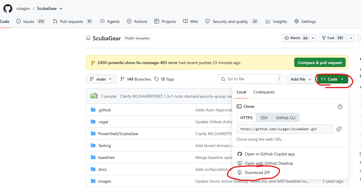Toggle the green Code dropdown button
The height and width of the screenshot is (187, 361).
pyautogui.click(x=333, y=79)
